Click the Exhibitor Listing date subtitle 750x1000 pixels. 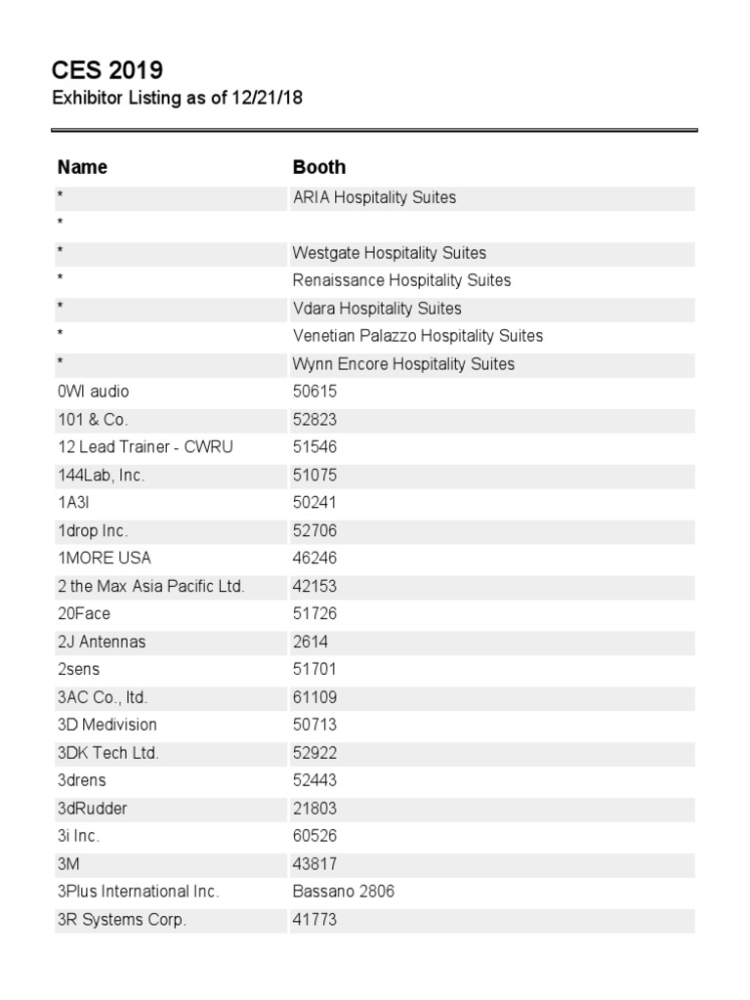[177, 99]
